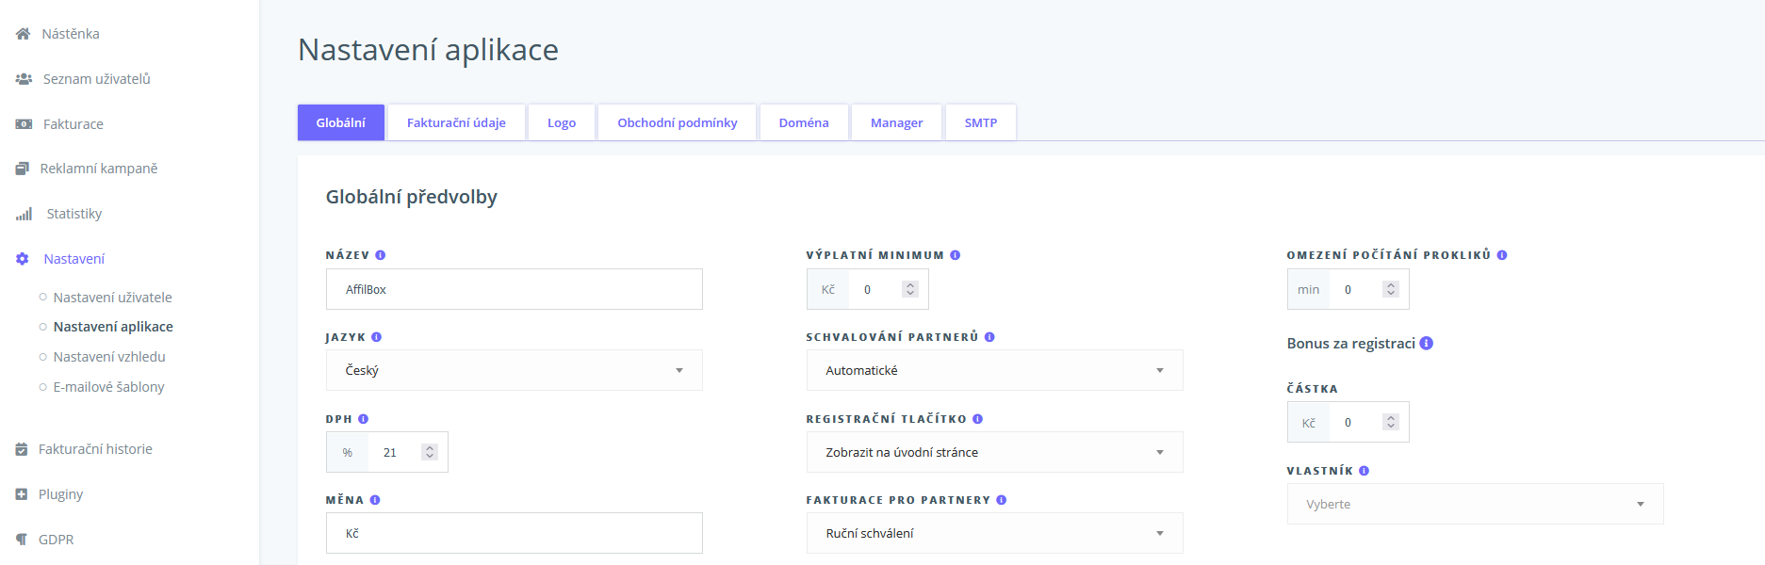Click the Název input field containing AffilBox
1765x565 pixels.
(514, 289)
